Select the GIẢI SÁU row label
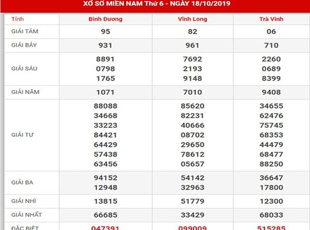 pos(24,68)
